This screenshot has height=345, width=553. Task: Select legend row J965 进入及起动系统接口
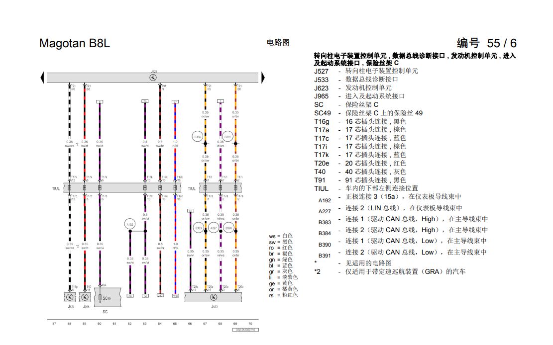coord(359,96)
